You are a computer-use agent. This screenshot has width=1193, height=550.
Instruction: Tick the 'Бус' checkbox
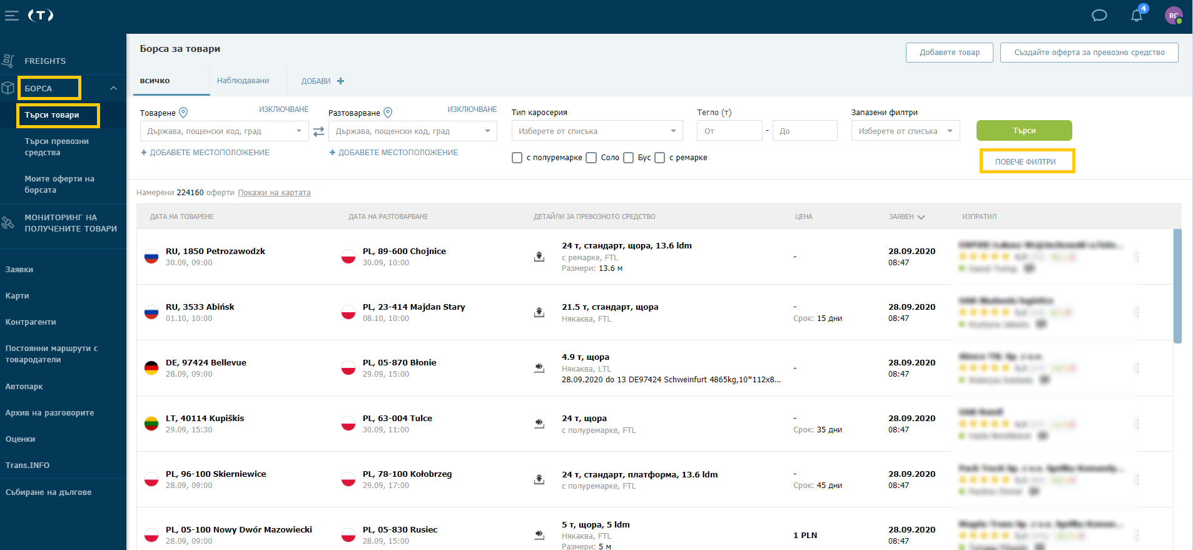pos(628,158)
